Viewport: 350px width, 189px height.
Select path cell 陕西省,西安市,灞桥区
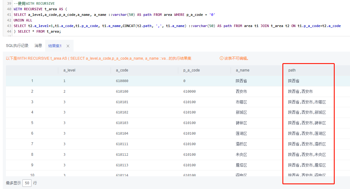[307, 144]
